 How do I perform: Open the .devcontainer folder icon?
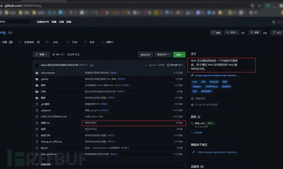[x=37, y=73]
